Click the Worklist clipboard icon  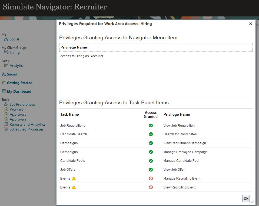(6, 109)
